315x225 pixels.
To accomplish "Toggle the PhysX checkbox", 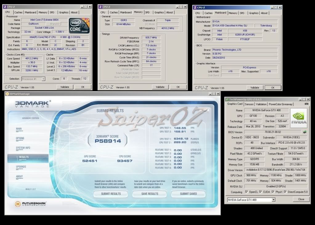I will (x=273, y=192).
